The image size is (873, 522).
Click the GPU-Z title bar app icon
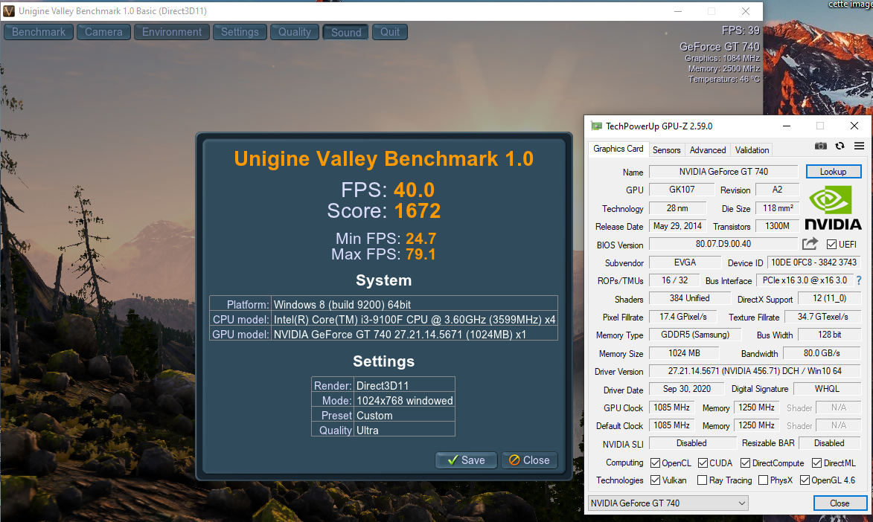(x=596, y=126)
